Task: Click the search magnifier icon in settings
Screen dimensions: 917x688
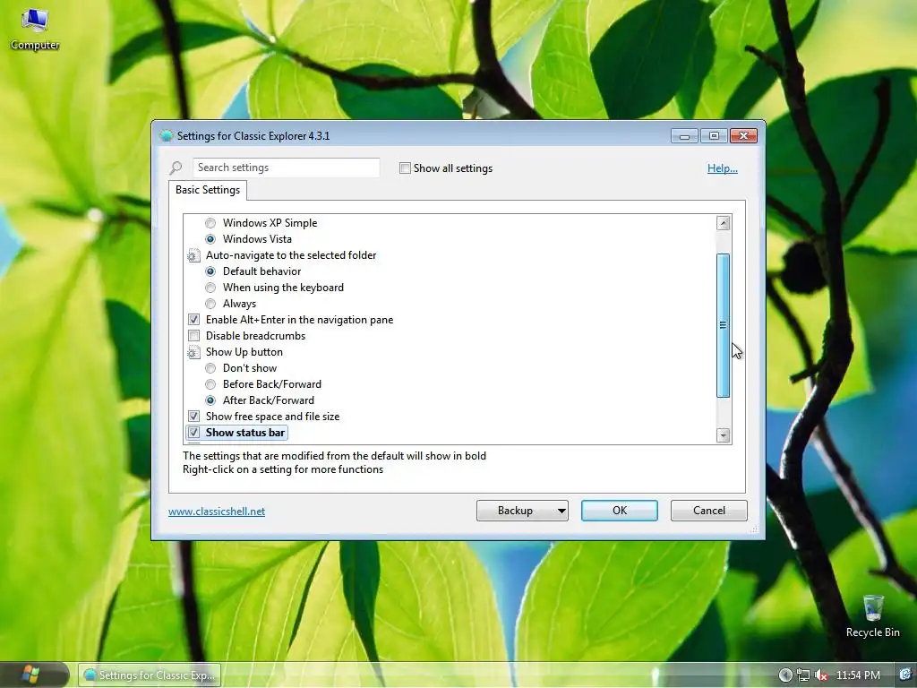Action: (176, 168)
